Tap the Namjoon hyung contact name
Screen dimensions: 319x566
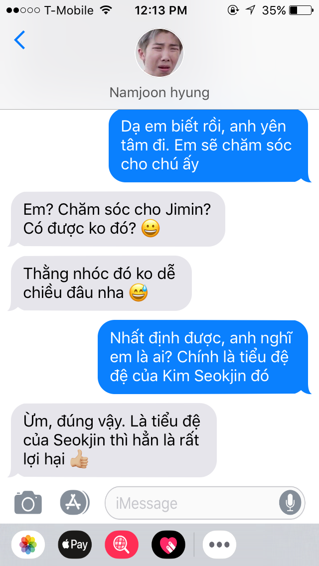point(159,92)
